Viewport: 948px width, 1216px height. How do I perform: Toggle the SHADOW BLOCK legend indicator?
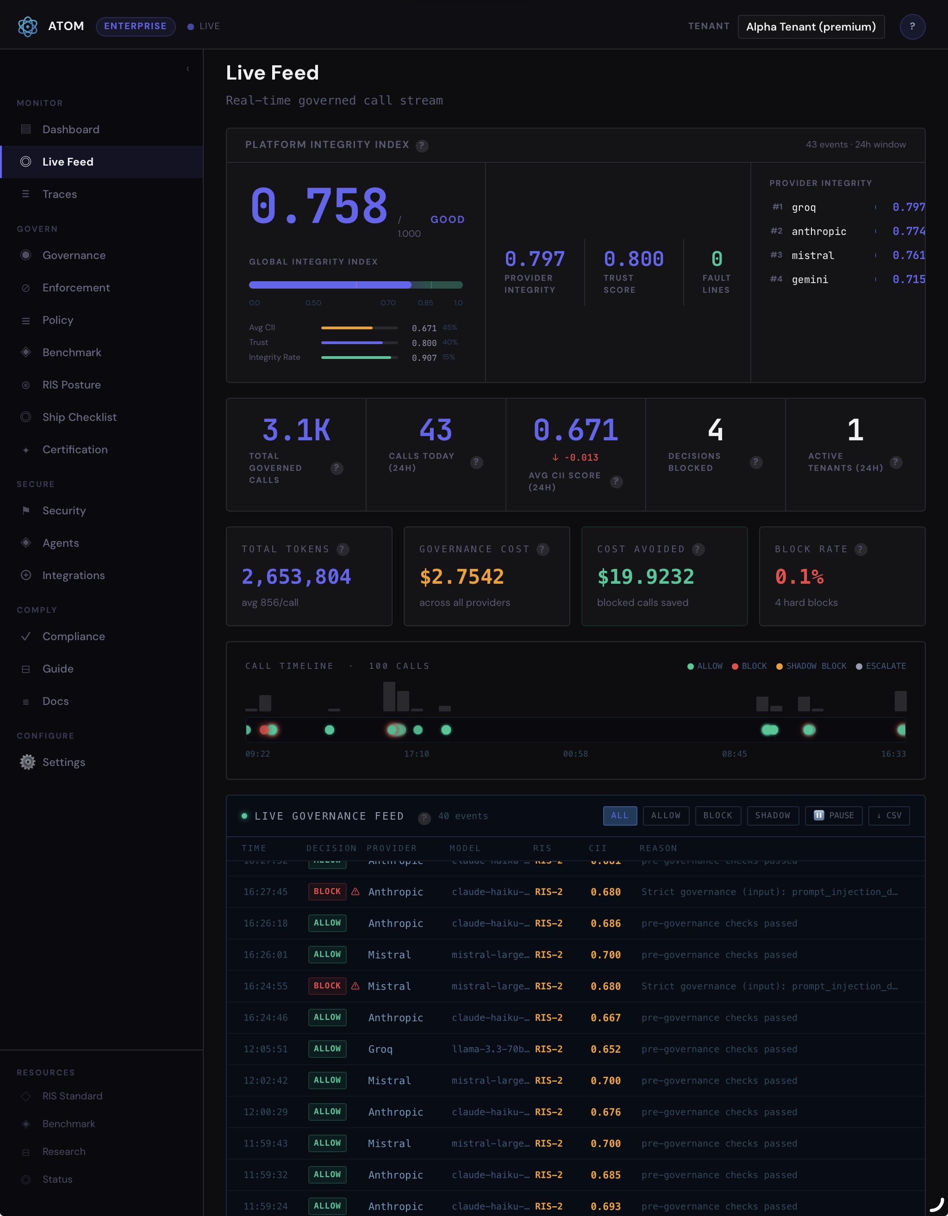pos(812,666)
